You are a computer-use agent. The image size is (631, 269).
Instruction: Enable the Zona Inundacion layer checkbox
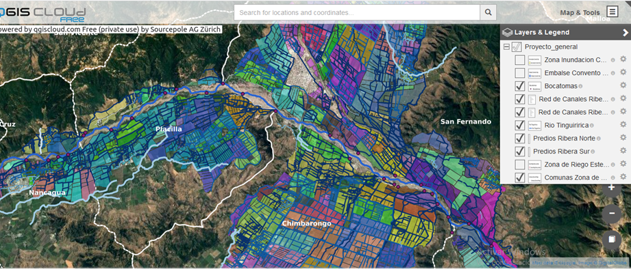click(520, 60)
